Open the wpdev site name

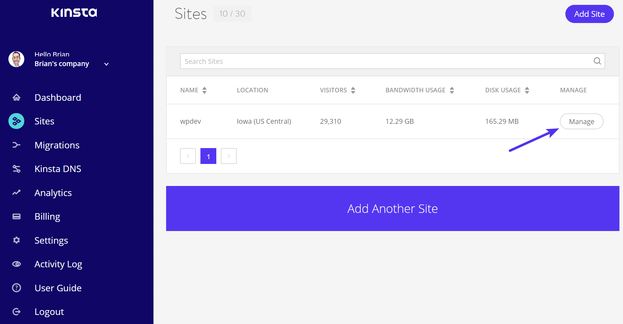pos(190,121)
